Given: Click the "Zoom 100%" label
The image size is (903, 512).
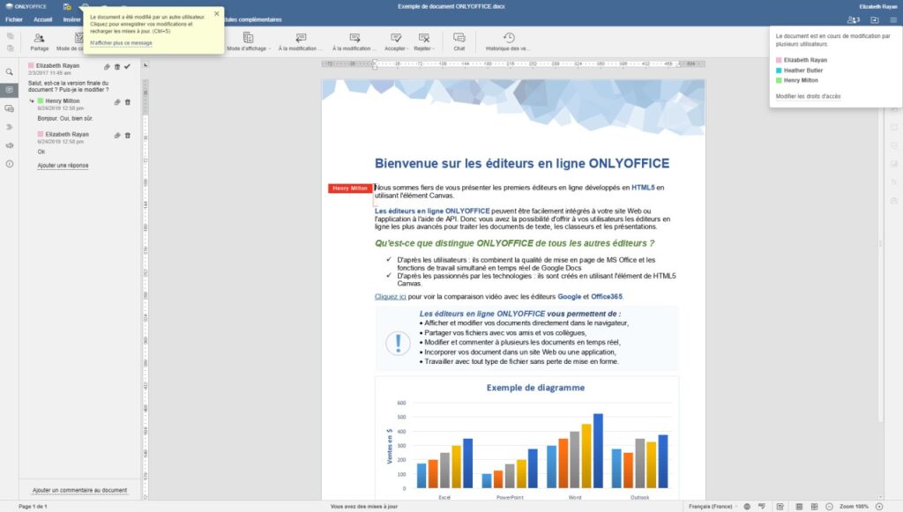Looking at the screenshot, I should click(854, 506).
